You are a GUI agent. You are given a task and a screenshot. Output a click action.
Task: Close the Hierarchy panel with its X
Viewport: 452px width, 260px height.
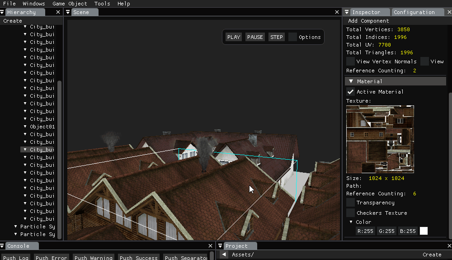pos(58,12)
